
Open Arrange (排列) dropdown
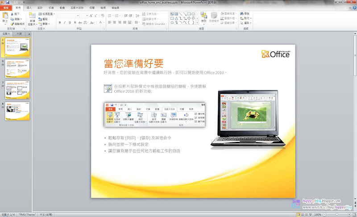pos(204,17)
